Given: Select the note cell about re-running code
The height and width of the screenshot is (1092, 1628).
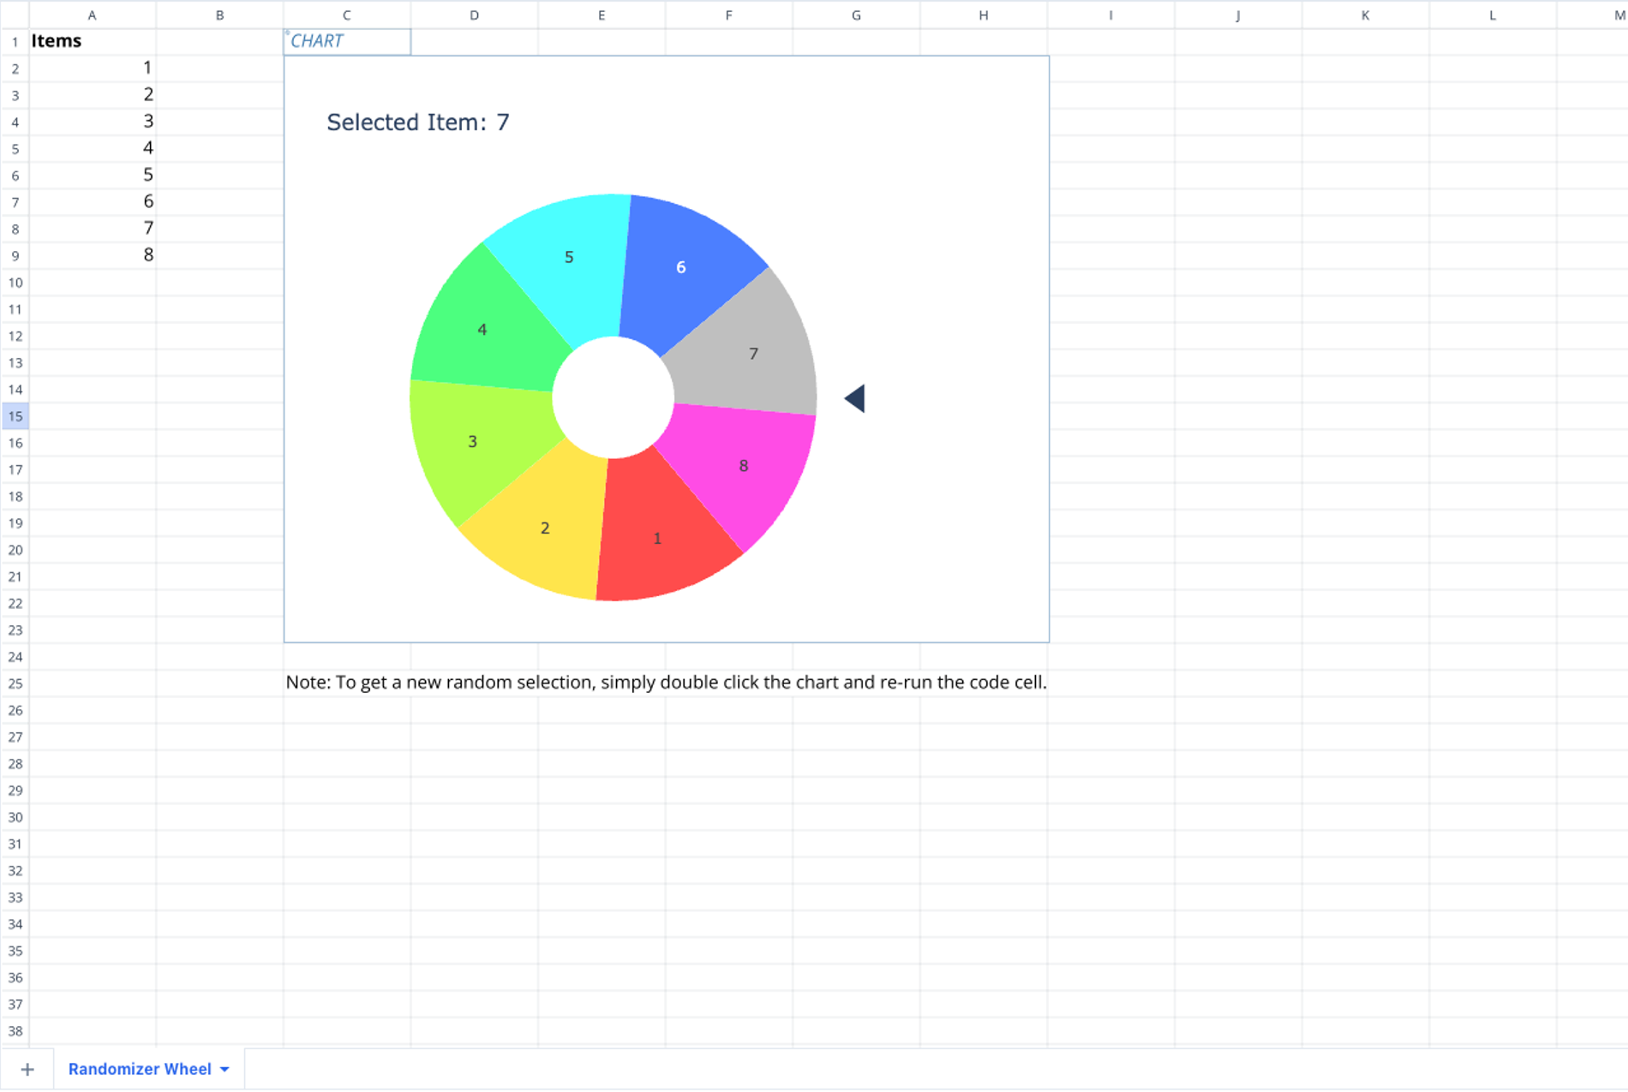Looking at the screenshot, I should point(666,683).
